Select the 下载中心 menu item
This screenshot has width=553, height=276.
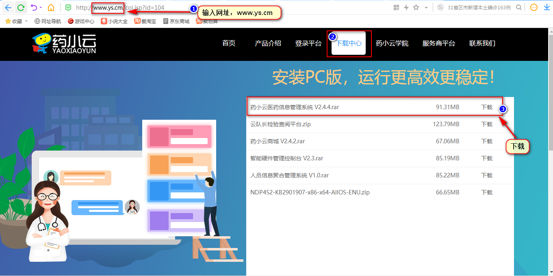[349, 43]
